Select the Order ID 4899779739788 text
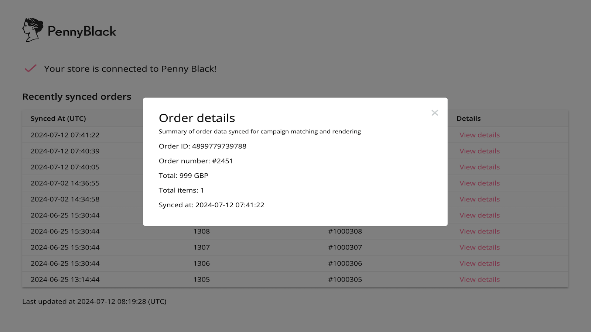This screenshot has width=591, height=332. click(203, 146)
